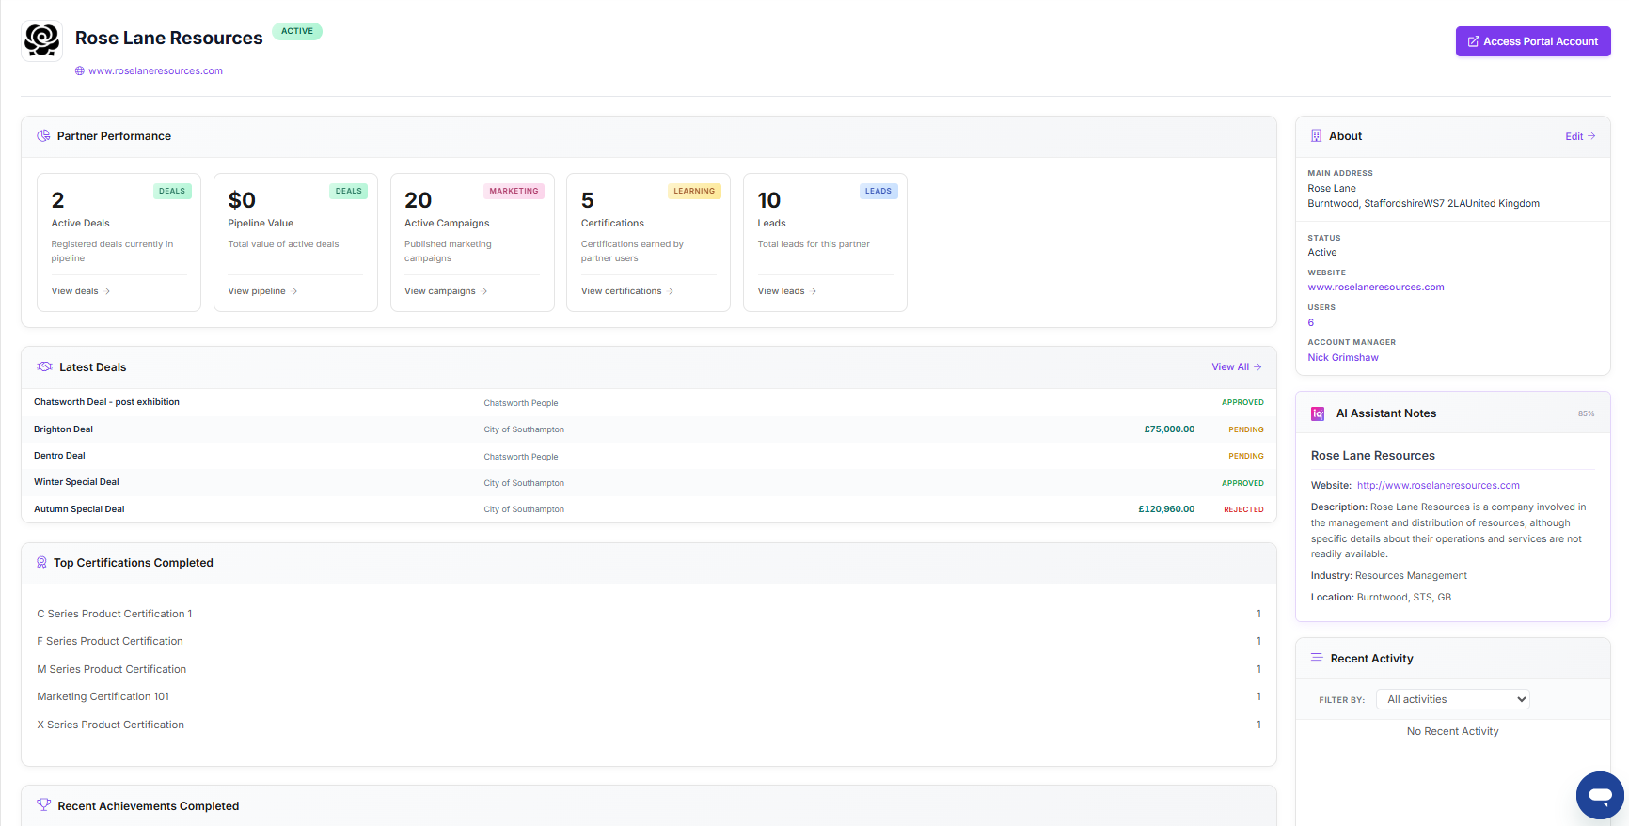Select C Series Product Certification 1

coord(115,614)
